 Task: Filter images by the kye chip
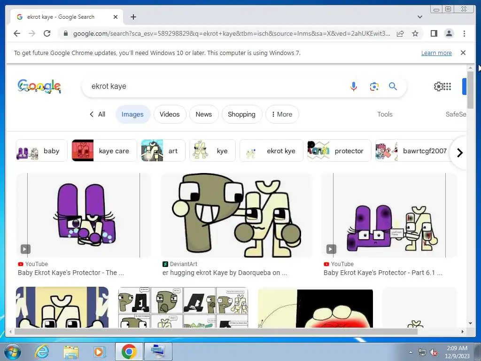coord(212,150)
